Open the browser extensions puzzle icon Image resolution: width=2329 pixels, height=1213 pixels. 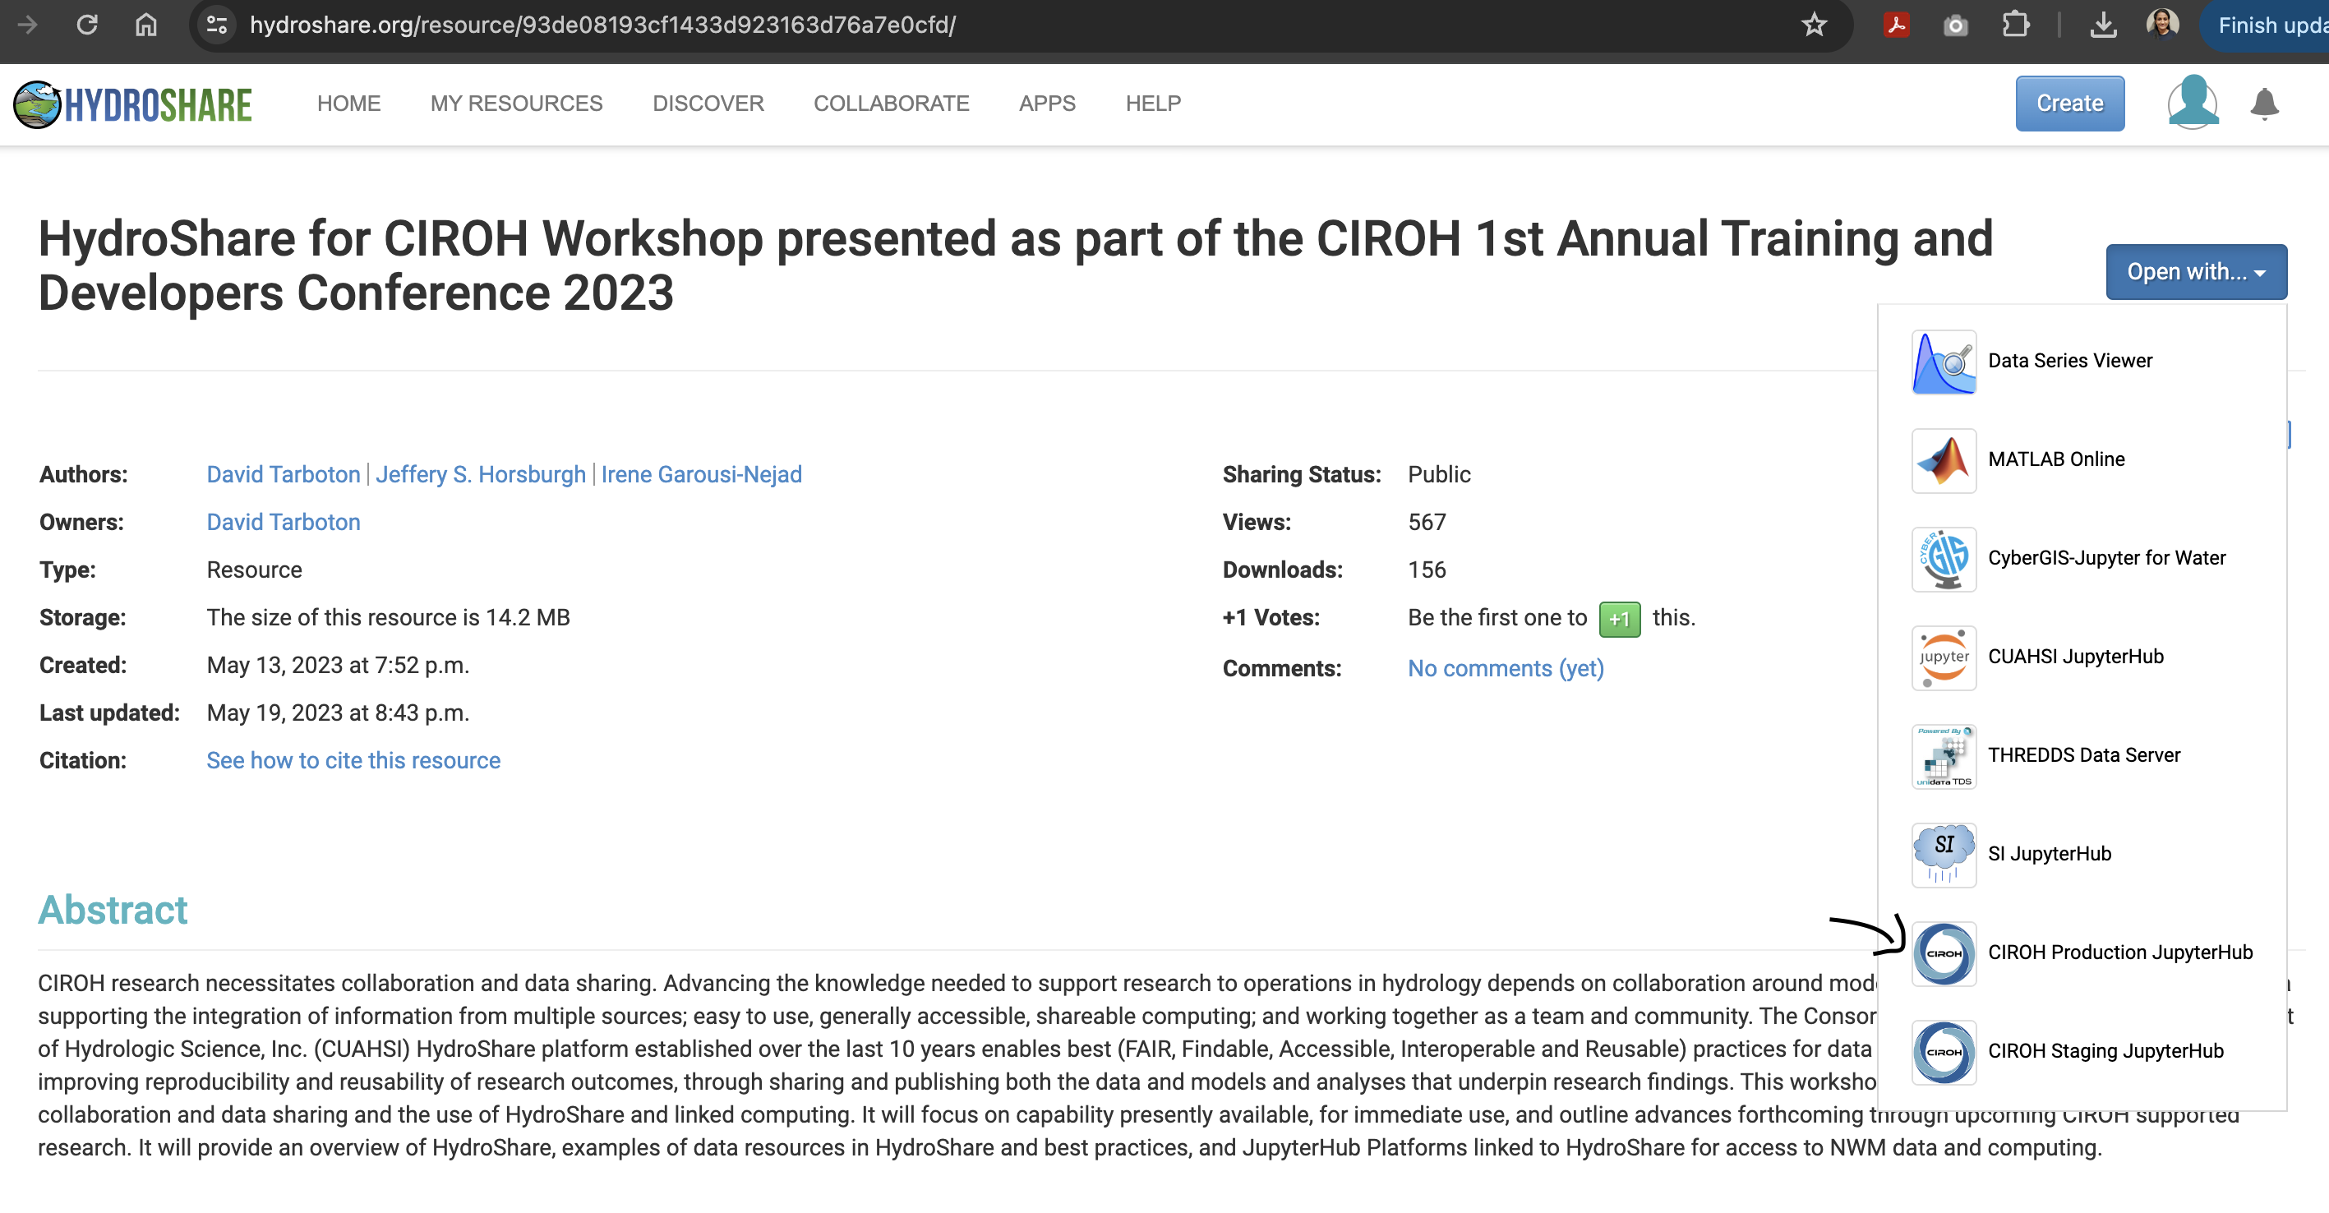(2015, 25)
